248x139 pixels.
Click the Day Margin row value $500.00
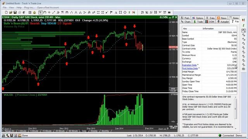click(232, 78)
